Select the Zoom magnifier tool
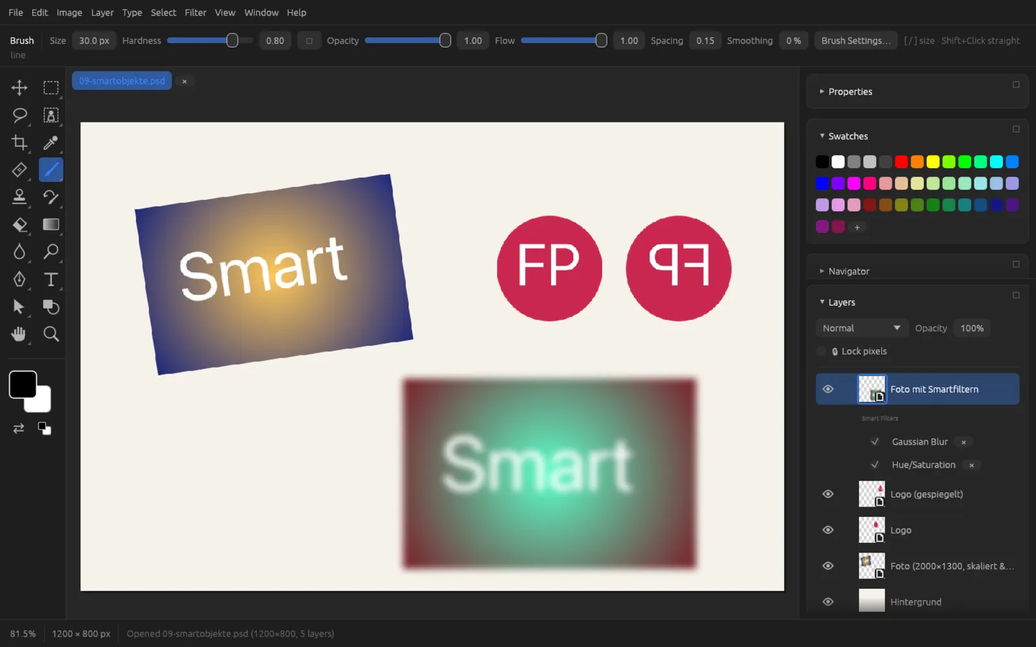 click(x=51, y=334)
